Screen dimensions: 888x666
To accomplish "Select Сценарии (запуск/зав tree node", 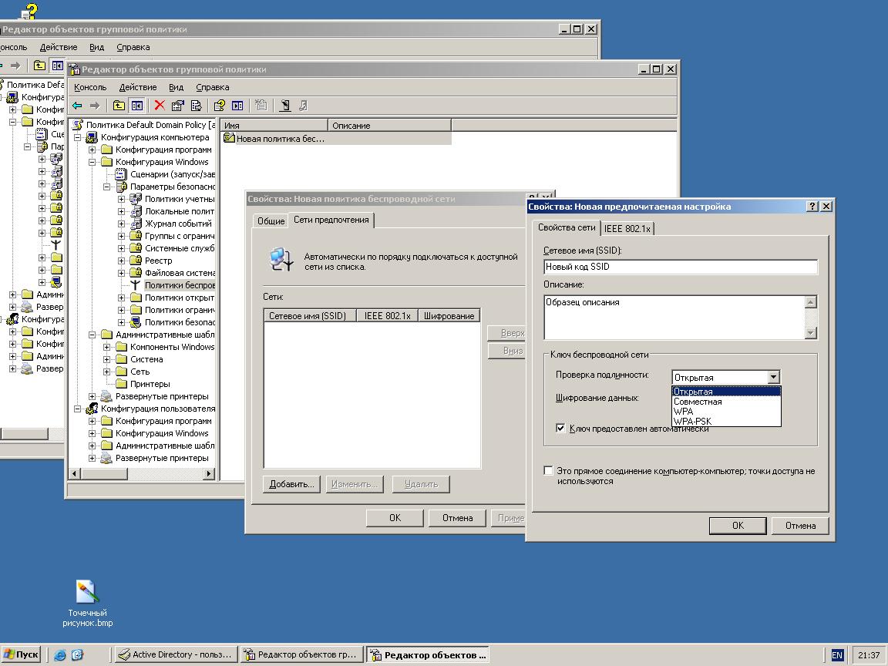I will click(x=166, y=174).
